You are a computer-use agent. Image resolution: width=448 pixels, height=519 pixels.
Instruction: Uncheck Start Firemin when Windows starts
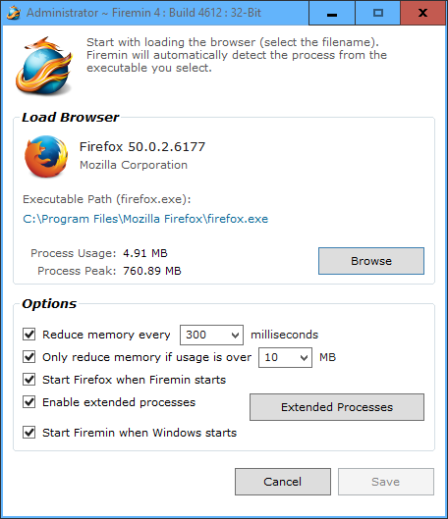[x=29, y=433]
